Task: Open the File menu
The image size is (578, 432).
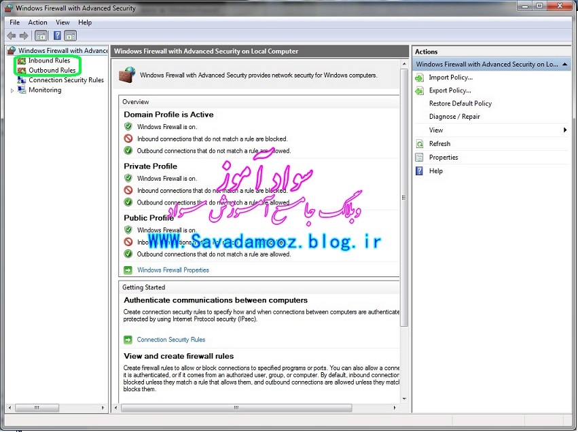Action: pyautogui.click(x=15, y=22)
